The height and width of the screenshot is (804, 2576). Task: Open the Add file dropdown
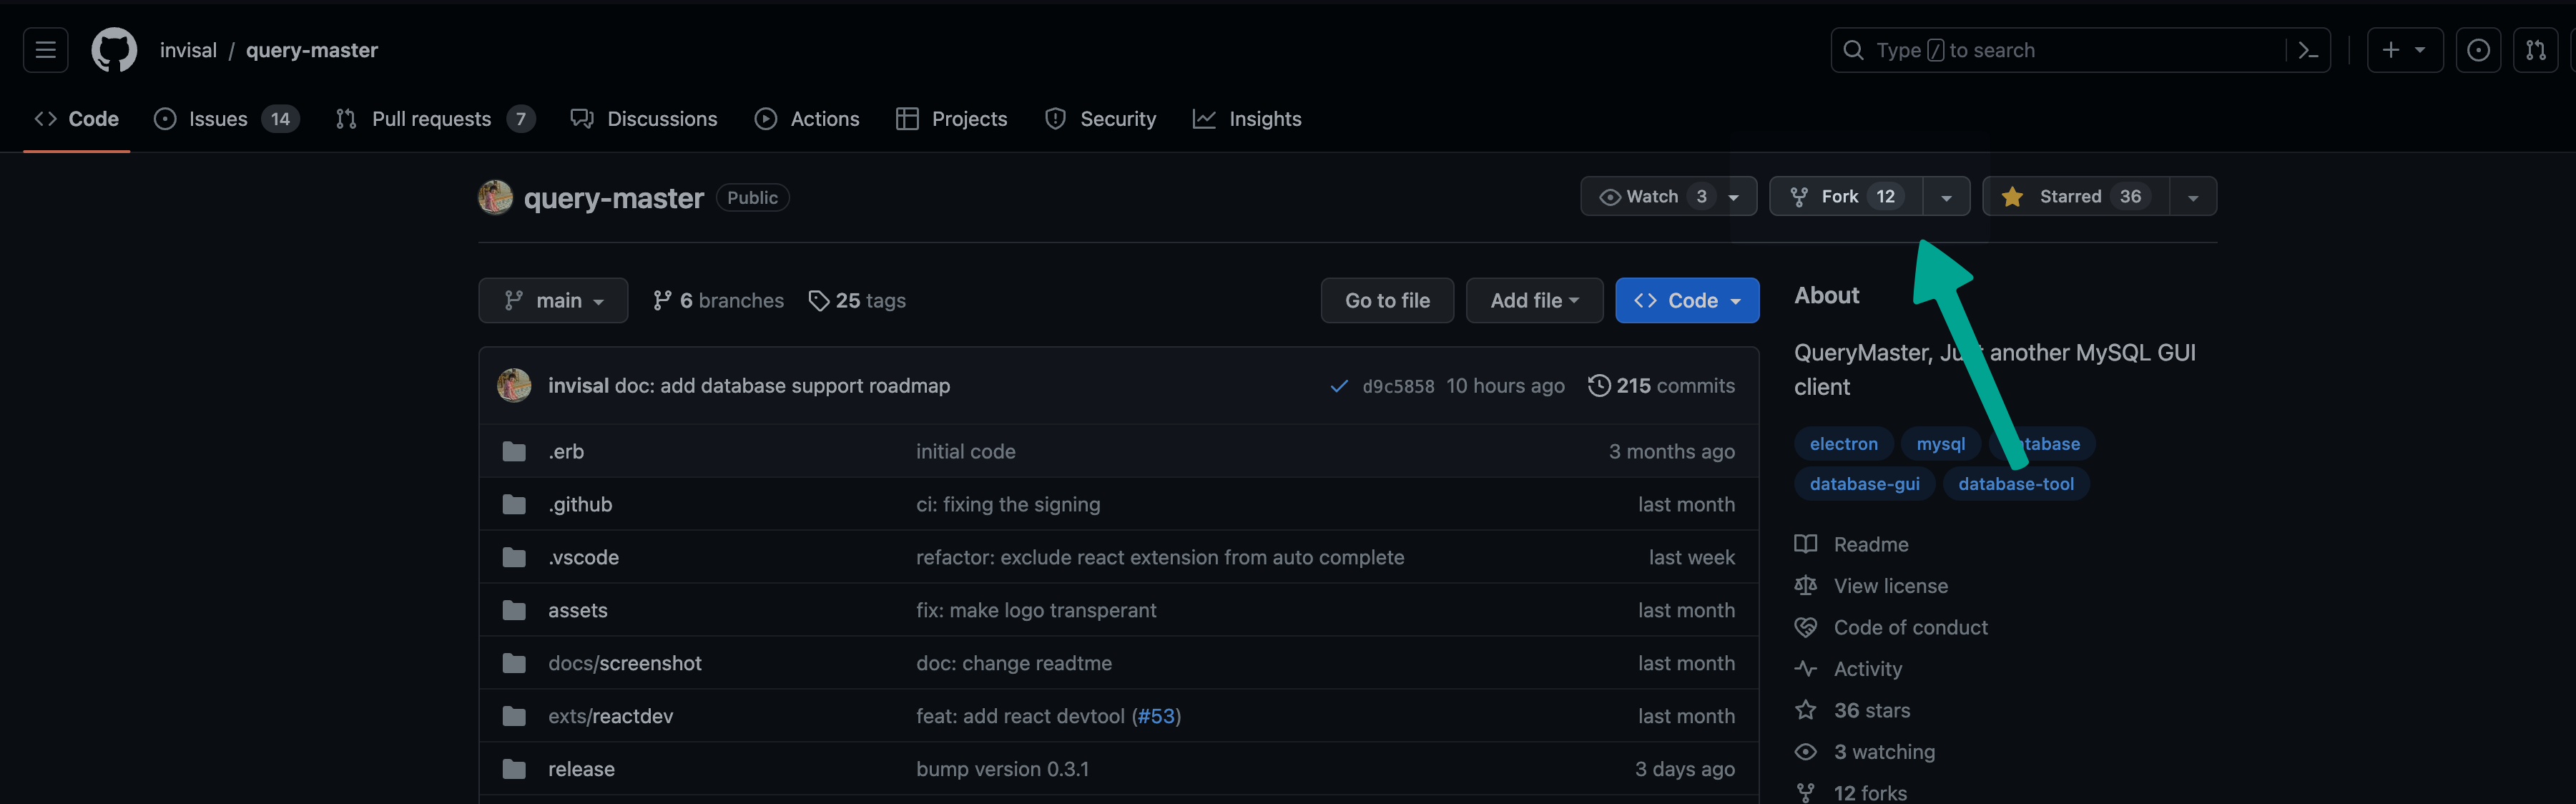1534,300
